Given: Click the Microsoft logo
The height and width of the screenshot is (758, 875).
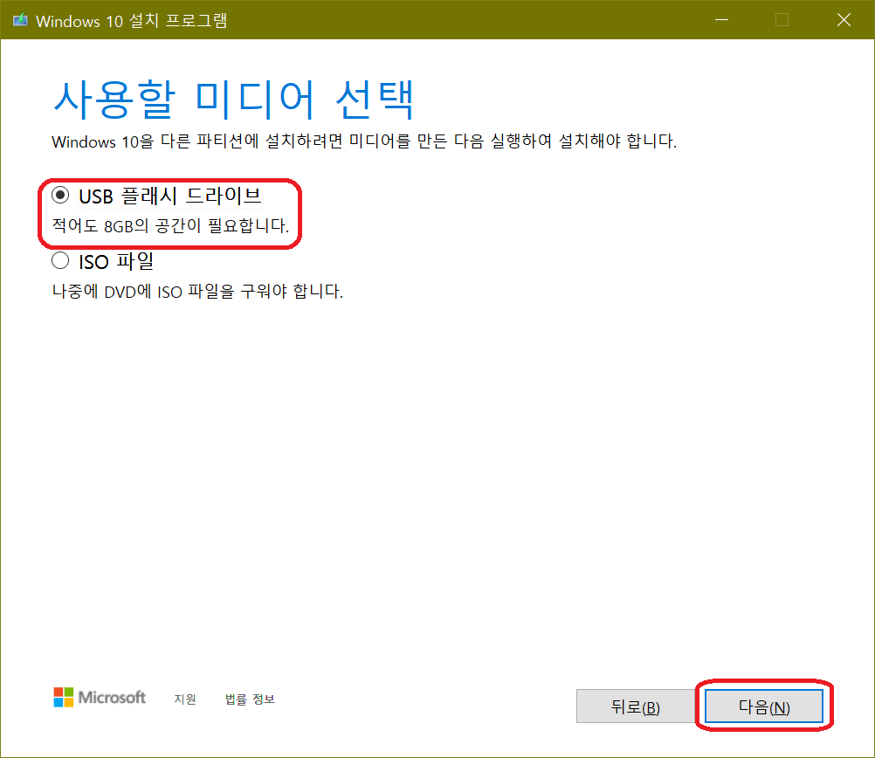Looking at the screenshot, I should (x=100, y=697).
